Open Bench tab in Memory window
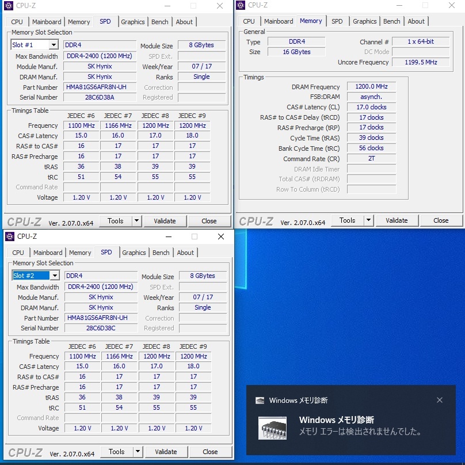The height and width of the screenshot is (465, 465). click(x=391, y=21)
